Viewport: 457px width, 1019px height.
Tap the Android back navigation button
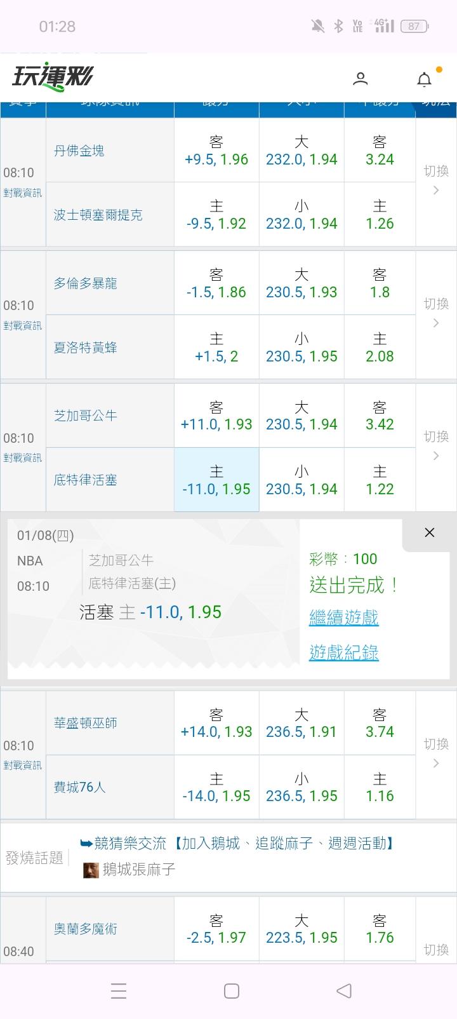point(343,990)
